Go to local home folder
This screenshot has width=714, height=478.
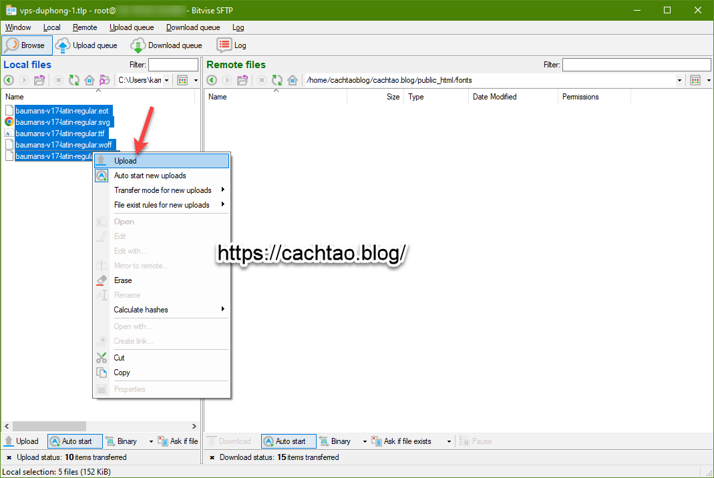[x=90, y=80]
